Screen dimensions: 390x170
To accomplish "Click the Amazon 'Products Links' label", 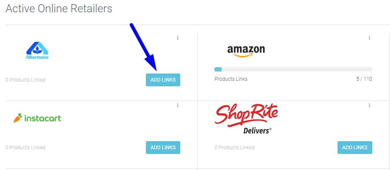I will pos(231,79).
